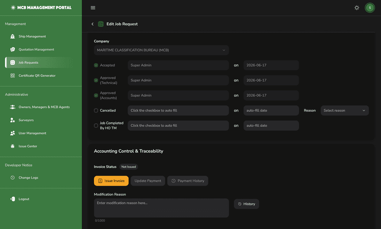
Task: Toggle the hamburger sidebar menu icon
Action: [x=93, y=8]
